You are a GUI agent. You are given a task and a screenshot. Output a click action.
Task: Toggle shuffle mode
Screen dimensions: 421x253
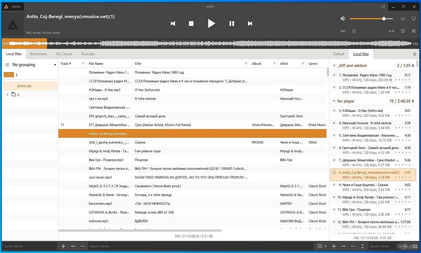413,31
